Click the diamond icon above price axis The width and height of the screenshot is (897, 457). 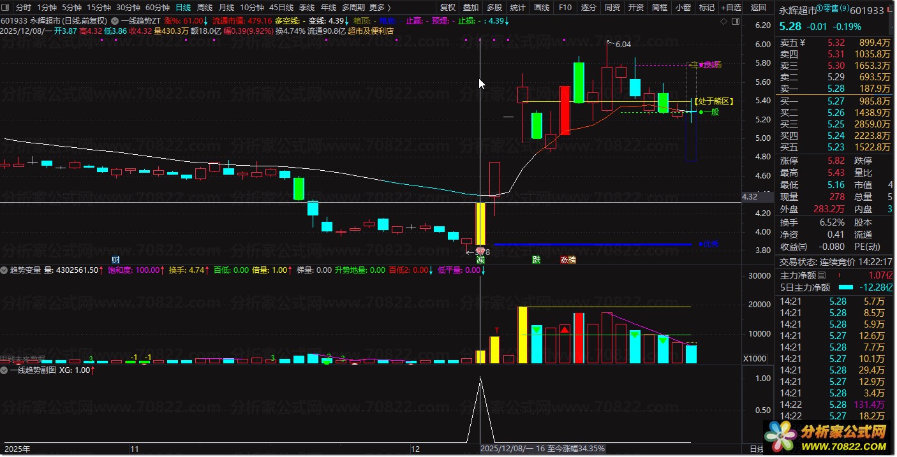coord(723,21)
